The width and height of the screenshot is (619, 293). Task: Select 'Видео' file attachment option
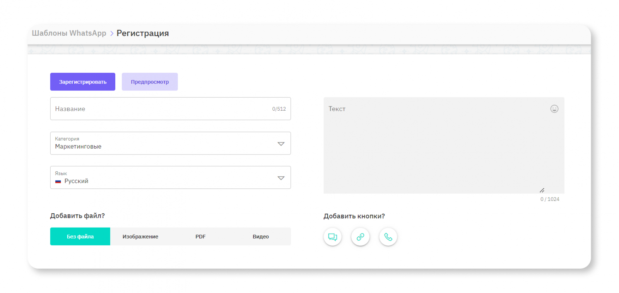click(x=260, y=236)
